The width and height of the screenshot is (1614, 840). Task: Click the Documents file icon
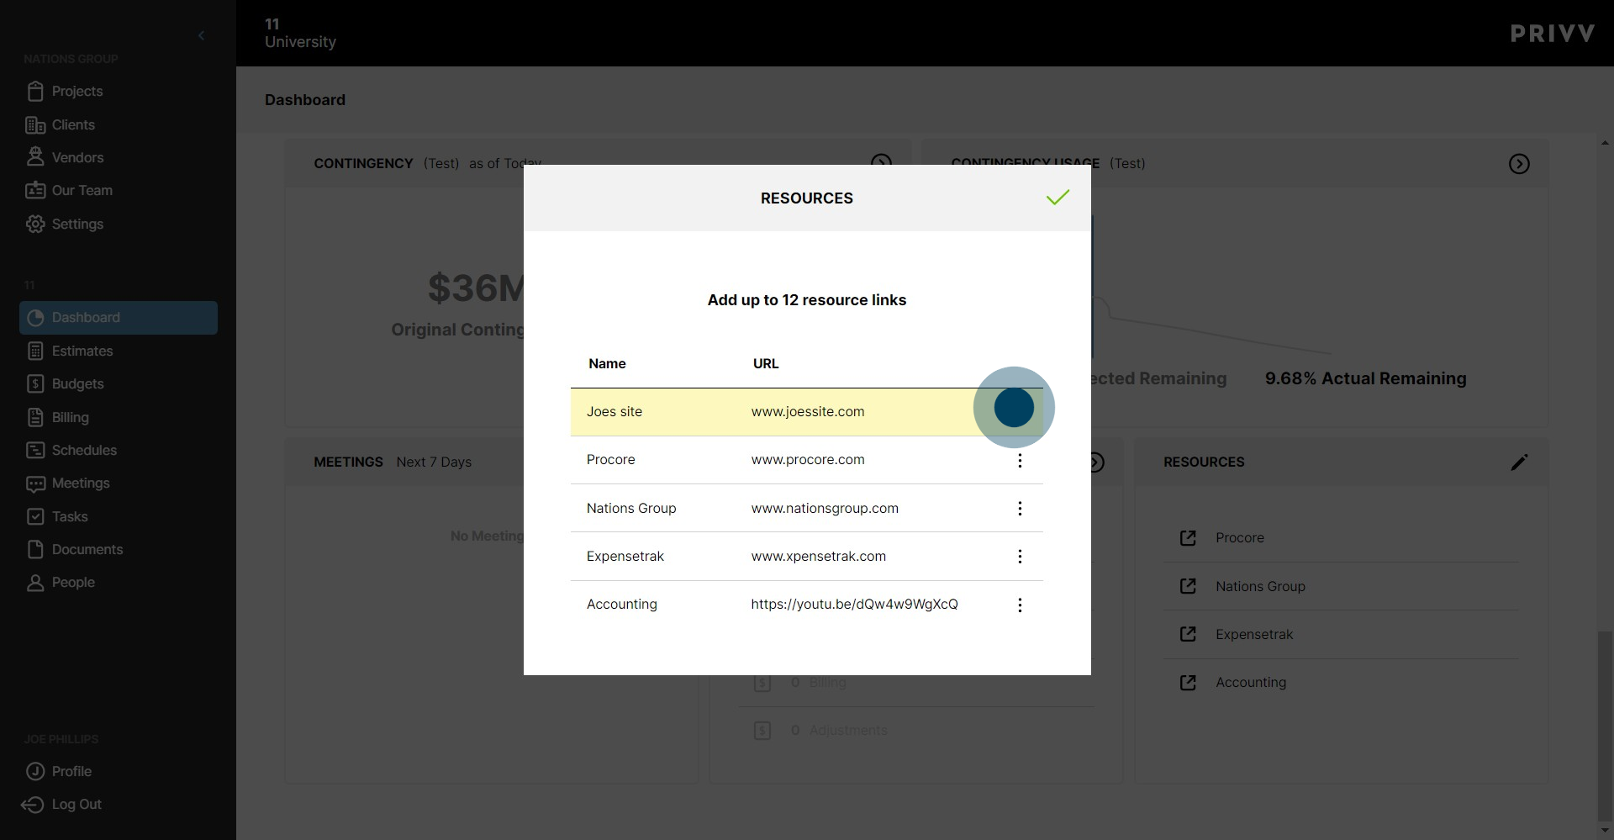click(35, 549)
